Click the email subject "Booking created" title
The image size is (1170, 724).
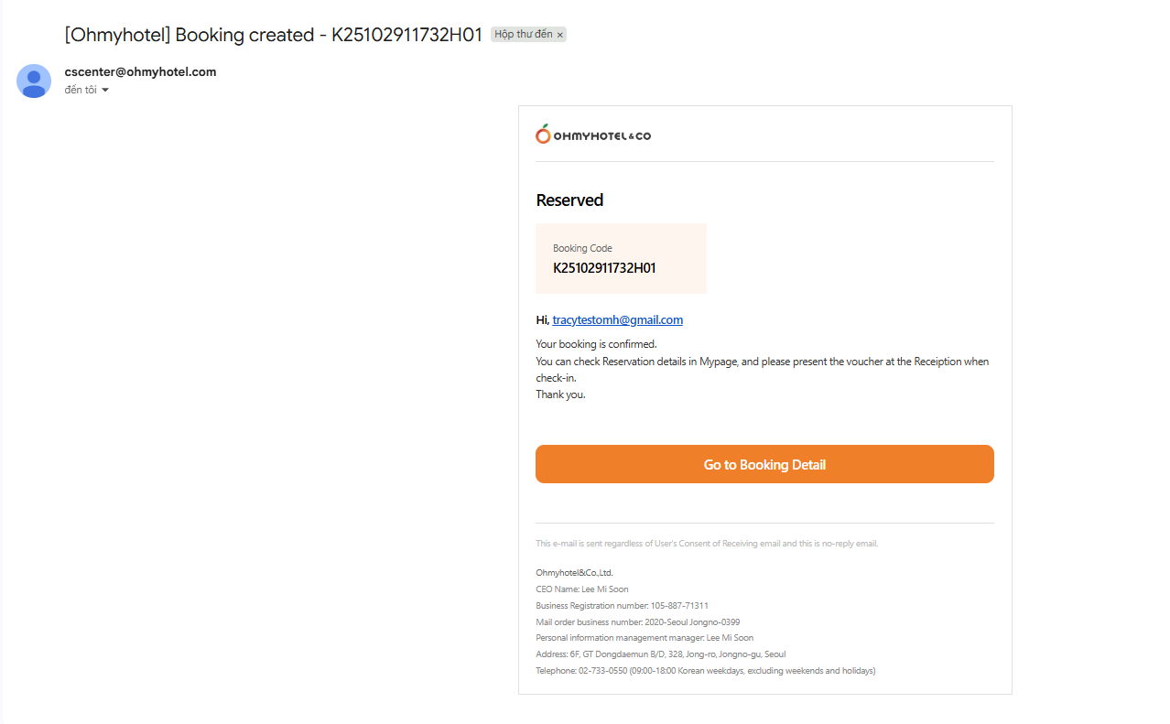pyautogui.click(x=273, y=35)
